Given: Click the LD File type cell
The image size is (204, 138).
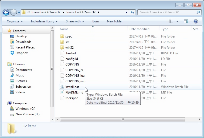Looking at the screenshot, I should (166, 59).
